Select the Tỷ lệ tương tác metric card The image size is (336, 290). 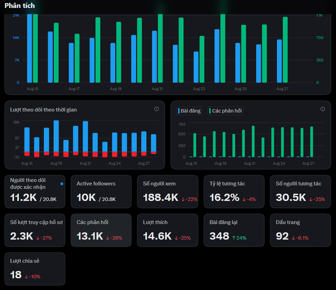(x=234, y=192)
